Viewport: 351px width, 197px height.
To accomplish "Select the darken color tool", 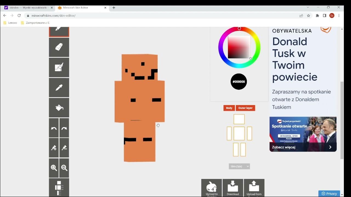I will pyautogui.click(x=64, y=148).
